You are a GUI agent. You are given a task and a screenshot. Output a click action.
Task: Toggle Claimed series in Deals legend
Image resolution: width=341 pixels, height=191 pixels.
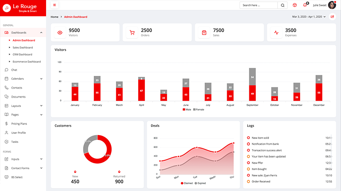(187, 183)
